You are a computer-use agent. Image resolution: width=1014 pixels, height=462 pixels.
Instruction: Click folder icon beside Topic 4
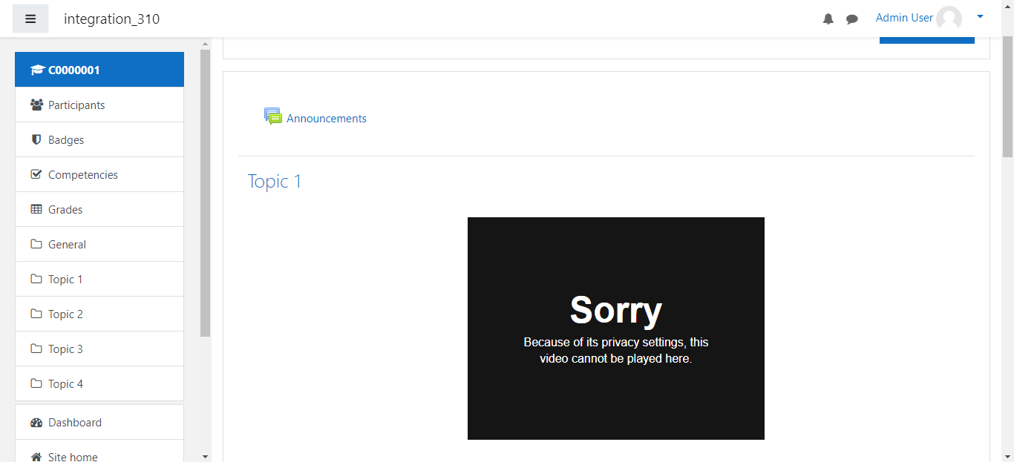[x=36, y=383]
